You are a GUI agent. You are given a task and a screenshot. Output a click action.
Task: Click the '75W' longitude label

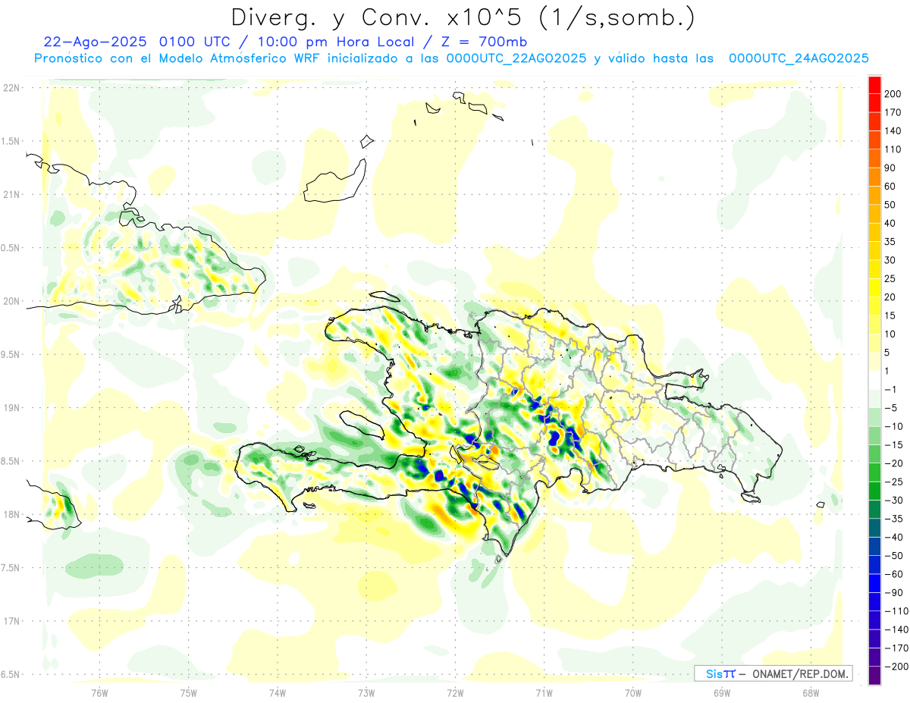[189, 692]
